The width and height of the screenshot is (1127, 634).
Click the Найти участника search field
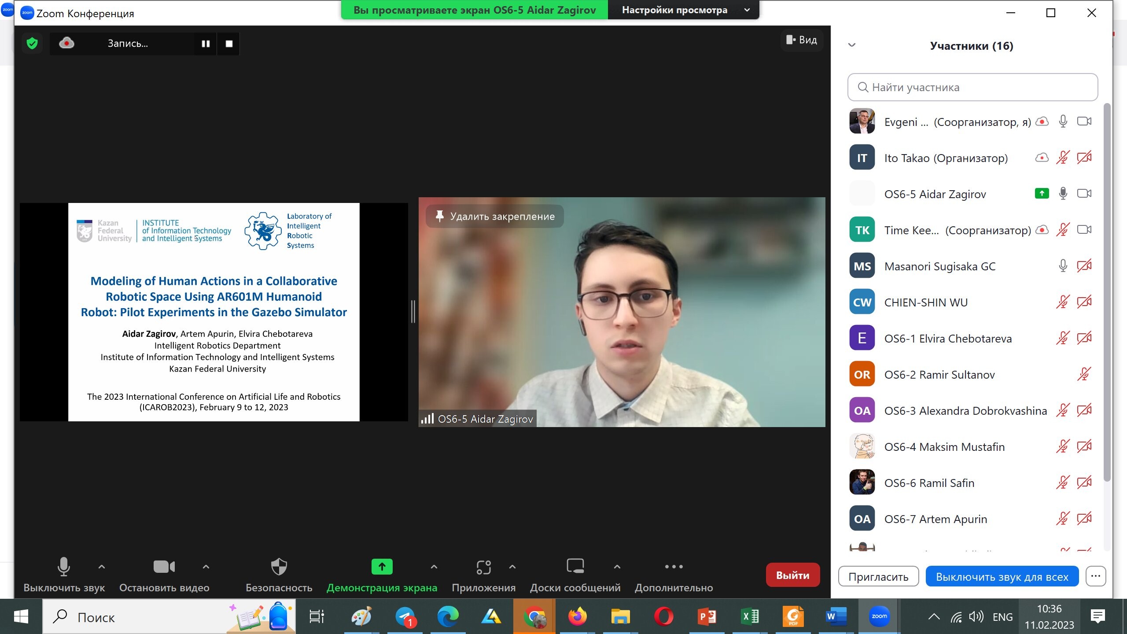tap(972, 87)
